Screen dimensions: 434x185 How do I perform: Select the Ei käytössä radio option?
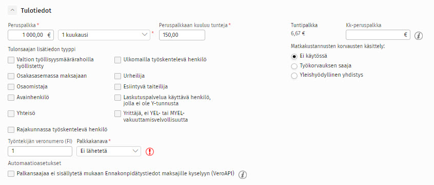tap(294, 56)
